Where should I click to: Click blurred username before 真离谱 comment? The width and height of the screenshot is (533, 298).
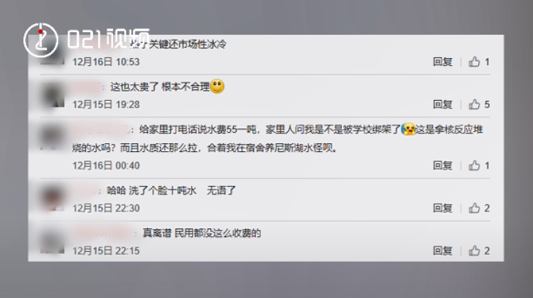tap(103, 233)
